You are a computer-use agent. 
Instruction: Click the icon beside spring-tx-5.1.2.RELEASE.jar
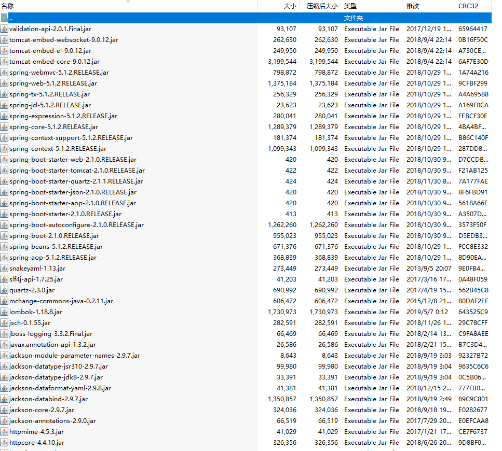pos(4,94)
